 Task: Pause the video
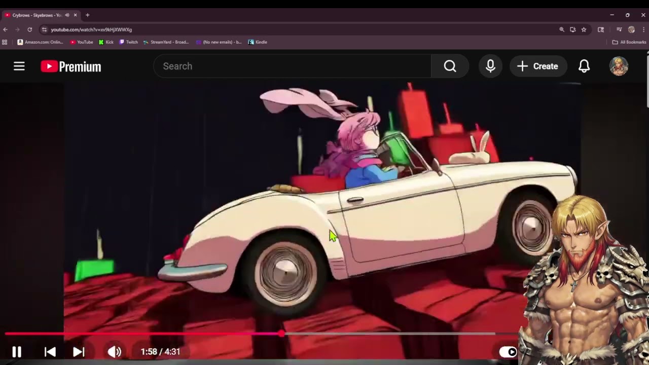tap(17, 352)
